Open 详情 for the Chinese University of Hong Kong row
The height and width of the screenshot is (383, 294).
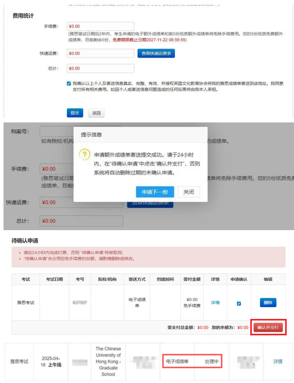[278, 361]
